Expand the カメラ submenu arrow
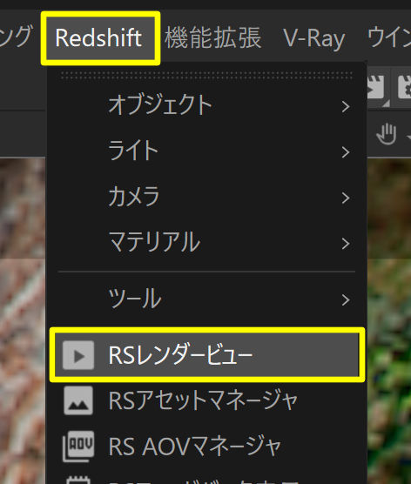 pyautogui.click(x=346, y=198)
